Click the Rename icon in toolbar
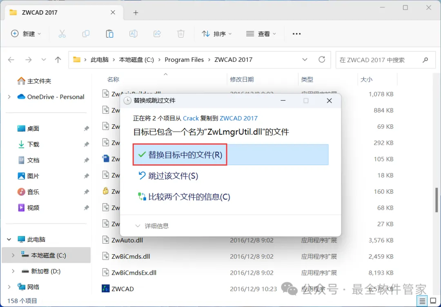The height and width of the screenshot is (307, 441). pos(133,34)
